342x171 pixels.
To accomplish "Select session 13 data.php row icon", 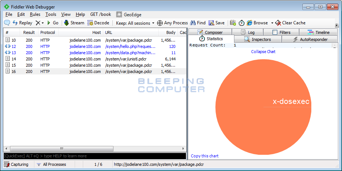I will click(8, 53).
